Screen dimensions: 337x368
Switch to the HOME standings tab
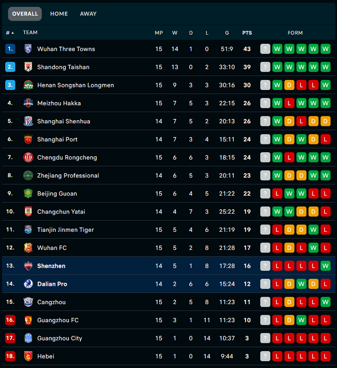tap(59, 14)
